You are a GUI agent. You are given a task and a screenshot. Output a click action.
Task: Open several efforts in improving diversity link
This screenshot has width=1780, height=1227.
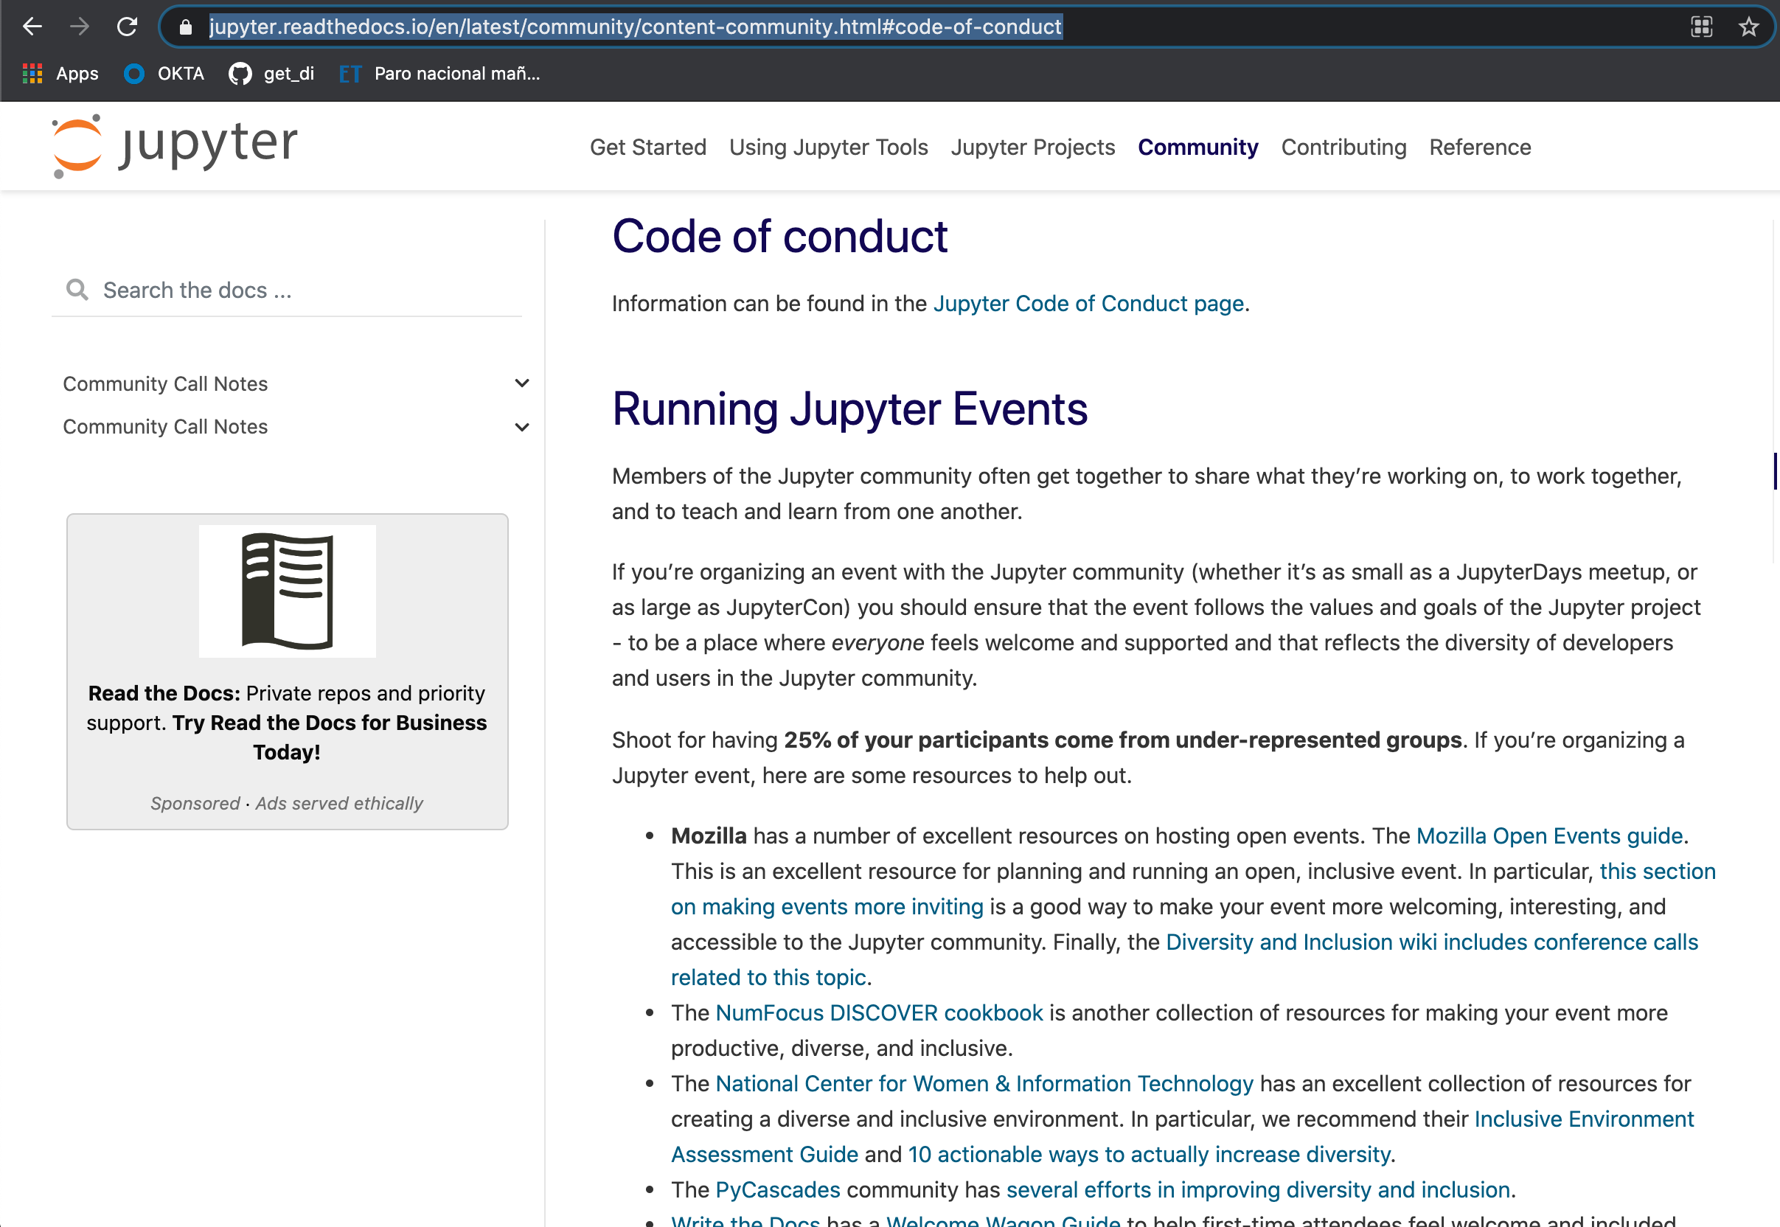(1258, 1189)
